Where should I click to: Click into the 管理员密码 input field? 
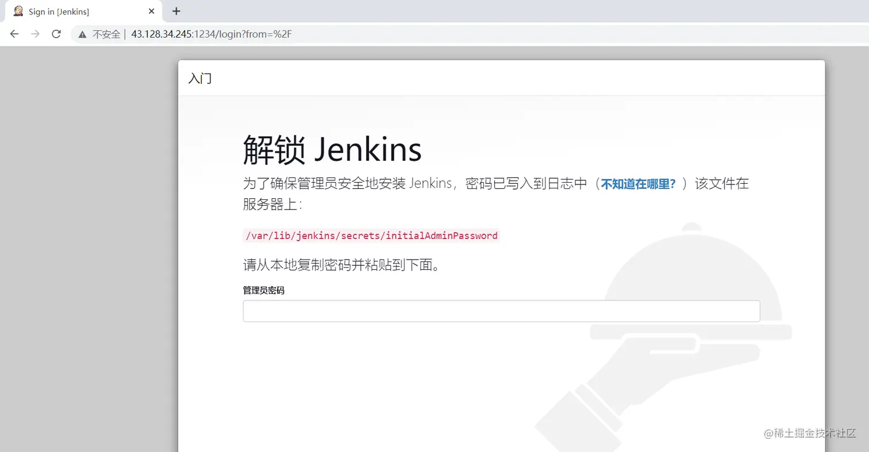(501, 311)
